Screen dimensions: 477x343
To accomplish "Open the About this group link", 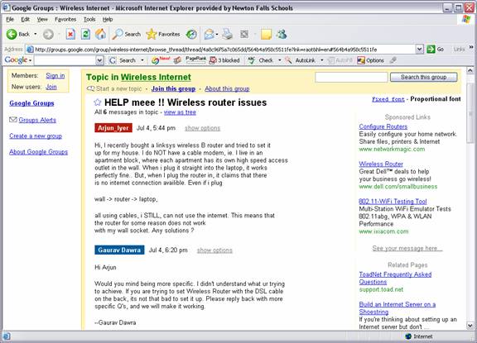I will tap(227, 88).
